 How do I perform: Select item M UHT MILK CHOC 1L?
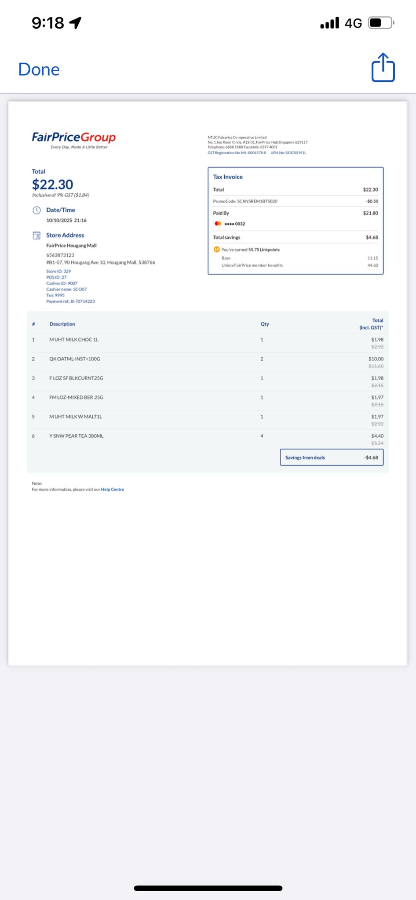(x=74, y=340)
